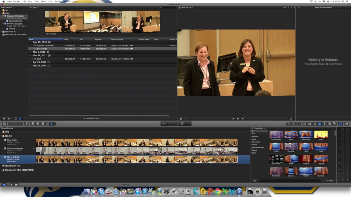Show the Transitions browser toolbar icon
351x197 pixels.
320,124
